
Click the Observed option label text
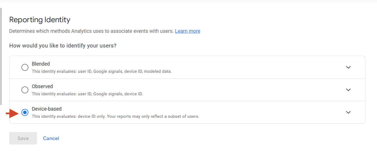(x=42, y=86)
